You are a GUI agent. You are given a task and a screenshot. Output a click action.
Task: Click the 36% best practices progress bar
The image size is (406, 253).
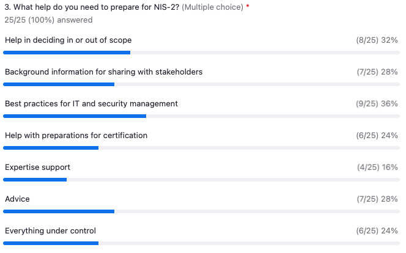point(201,116)
